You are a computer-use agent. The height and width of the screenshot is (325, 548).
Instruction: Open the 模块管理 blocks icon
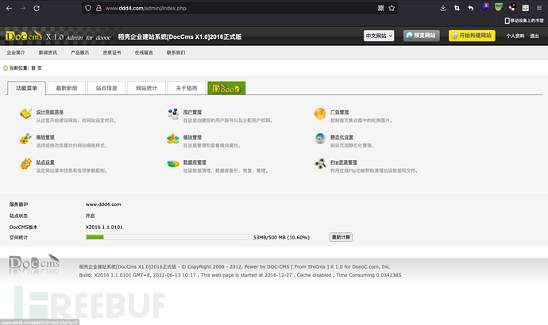pos(173,139)
